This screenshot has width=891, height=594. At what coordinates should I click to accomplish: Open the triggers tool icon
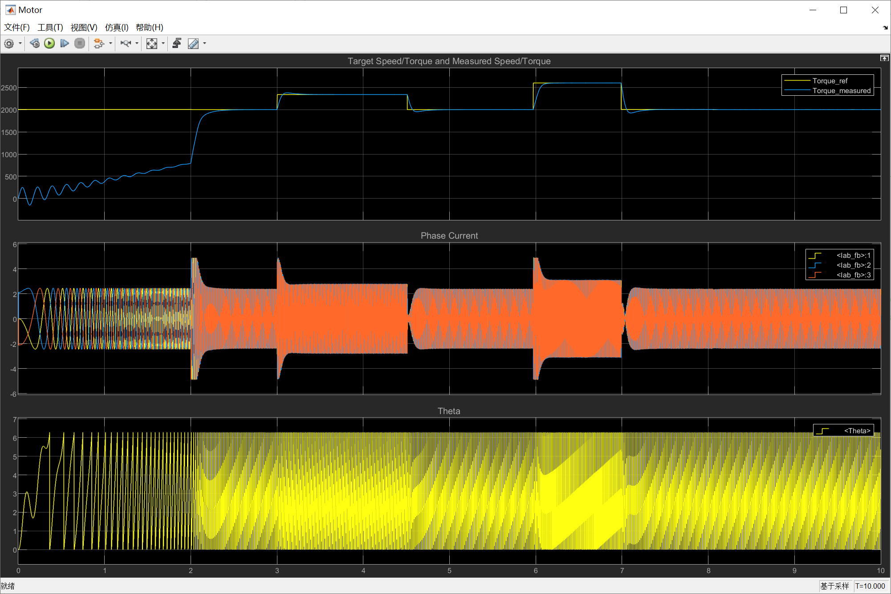(177, 43)
